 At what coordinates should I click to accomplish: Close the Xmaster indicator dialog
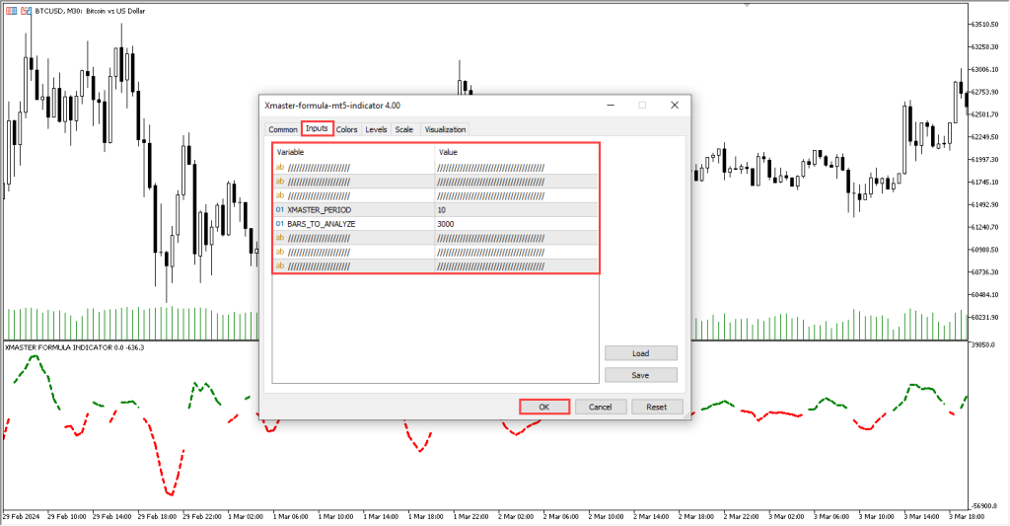[675, 105]
